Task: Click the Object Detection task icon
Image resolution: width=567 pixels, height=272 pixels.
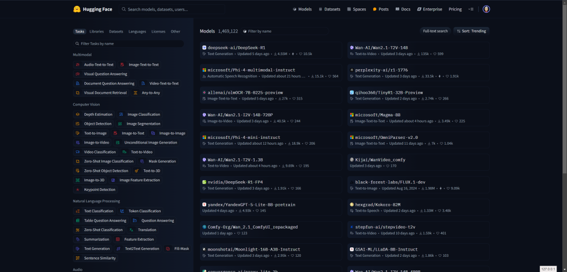Action: point(77,124)
